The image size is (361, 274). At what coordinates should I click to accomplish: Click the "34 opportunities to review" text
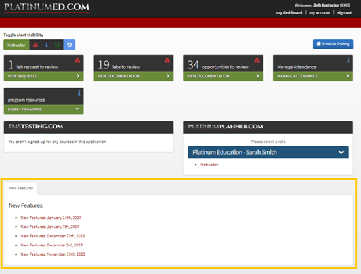pos(218,65)
